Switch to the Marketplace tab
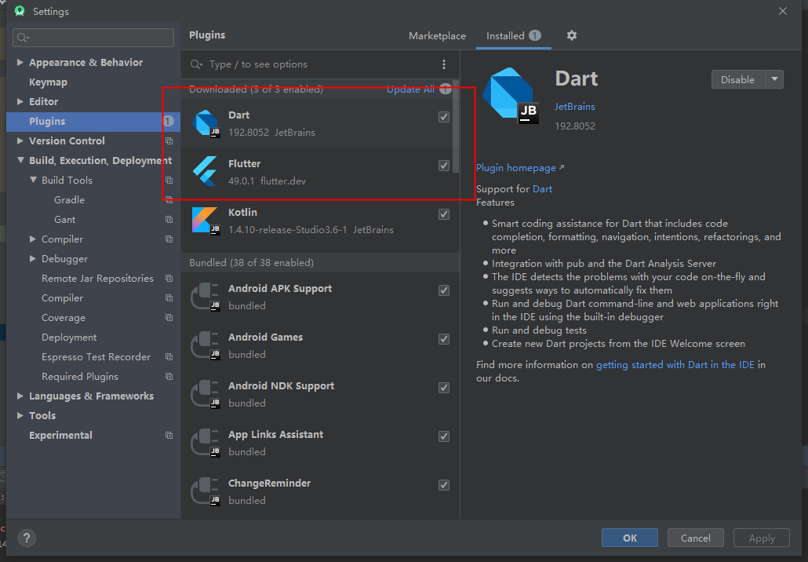Screen dimensions: 808x562 point(437,35)
